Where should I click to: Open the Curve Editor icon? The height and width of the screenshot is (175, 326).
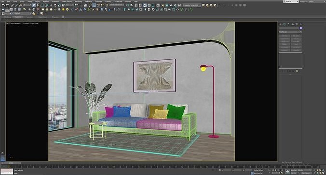click(149, 5)
